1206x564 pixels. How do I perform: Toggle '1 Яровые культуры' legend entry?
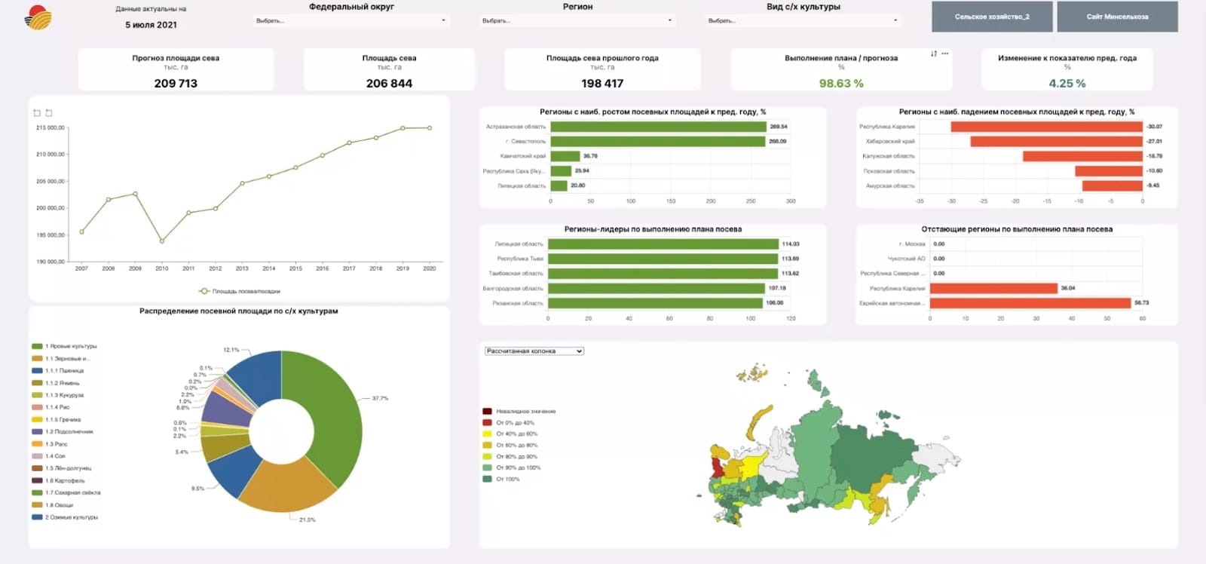(64, 347)
